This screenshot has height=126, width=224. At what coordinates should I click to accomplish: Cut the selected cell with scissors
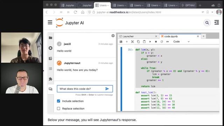tap(132, 42)
